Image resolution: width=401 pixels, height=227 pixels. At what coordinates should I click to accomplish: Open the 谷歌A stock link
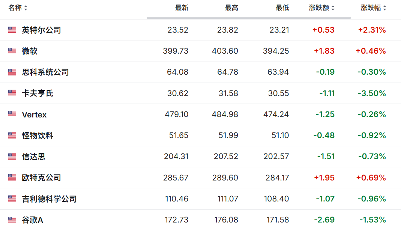tap(33, 220)
